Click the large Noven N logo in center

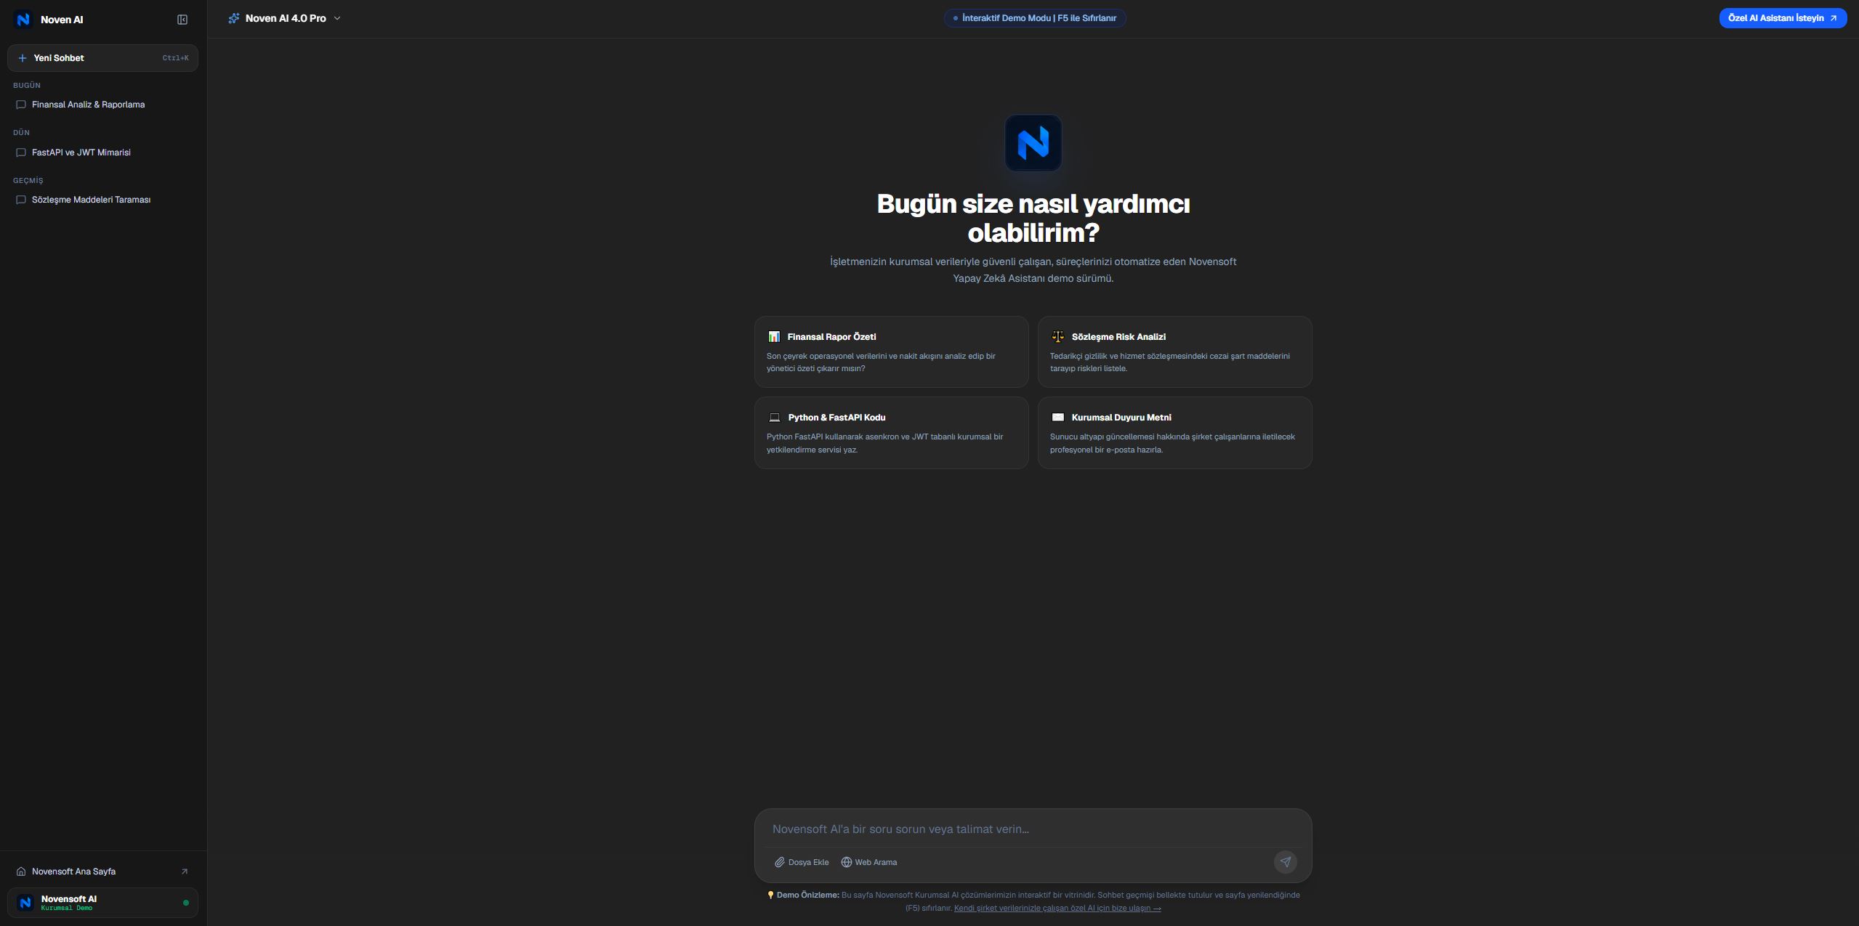coord(1033,143)
